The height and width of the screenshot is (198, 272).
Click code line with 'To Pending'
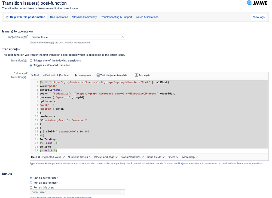(48, 139)
